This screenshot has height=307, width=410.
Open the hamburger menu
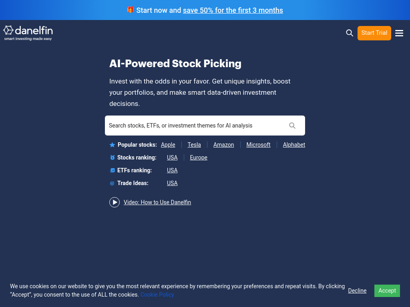(399, 33)
